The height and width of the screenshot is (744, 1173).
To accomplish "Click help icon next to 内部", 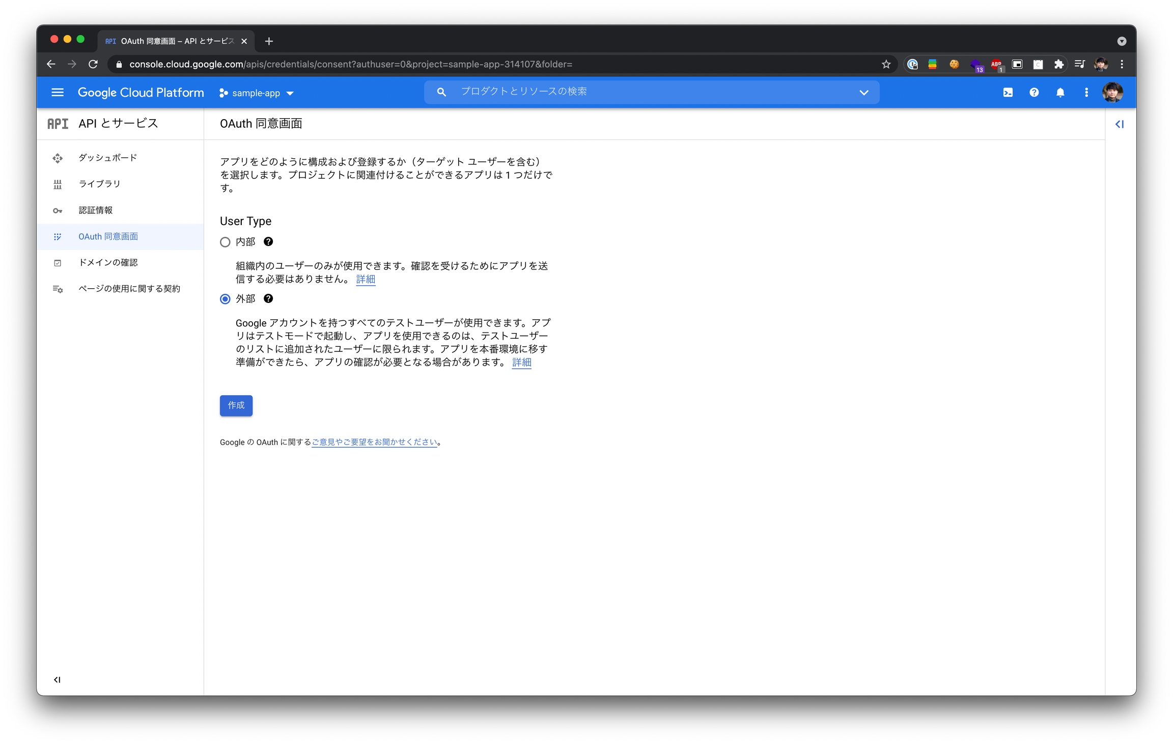I will click(268, 242).
